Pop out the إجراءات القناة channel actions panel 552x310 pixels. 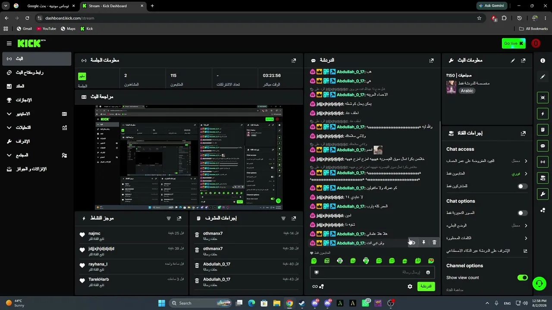[523, 133]
